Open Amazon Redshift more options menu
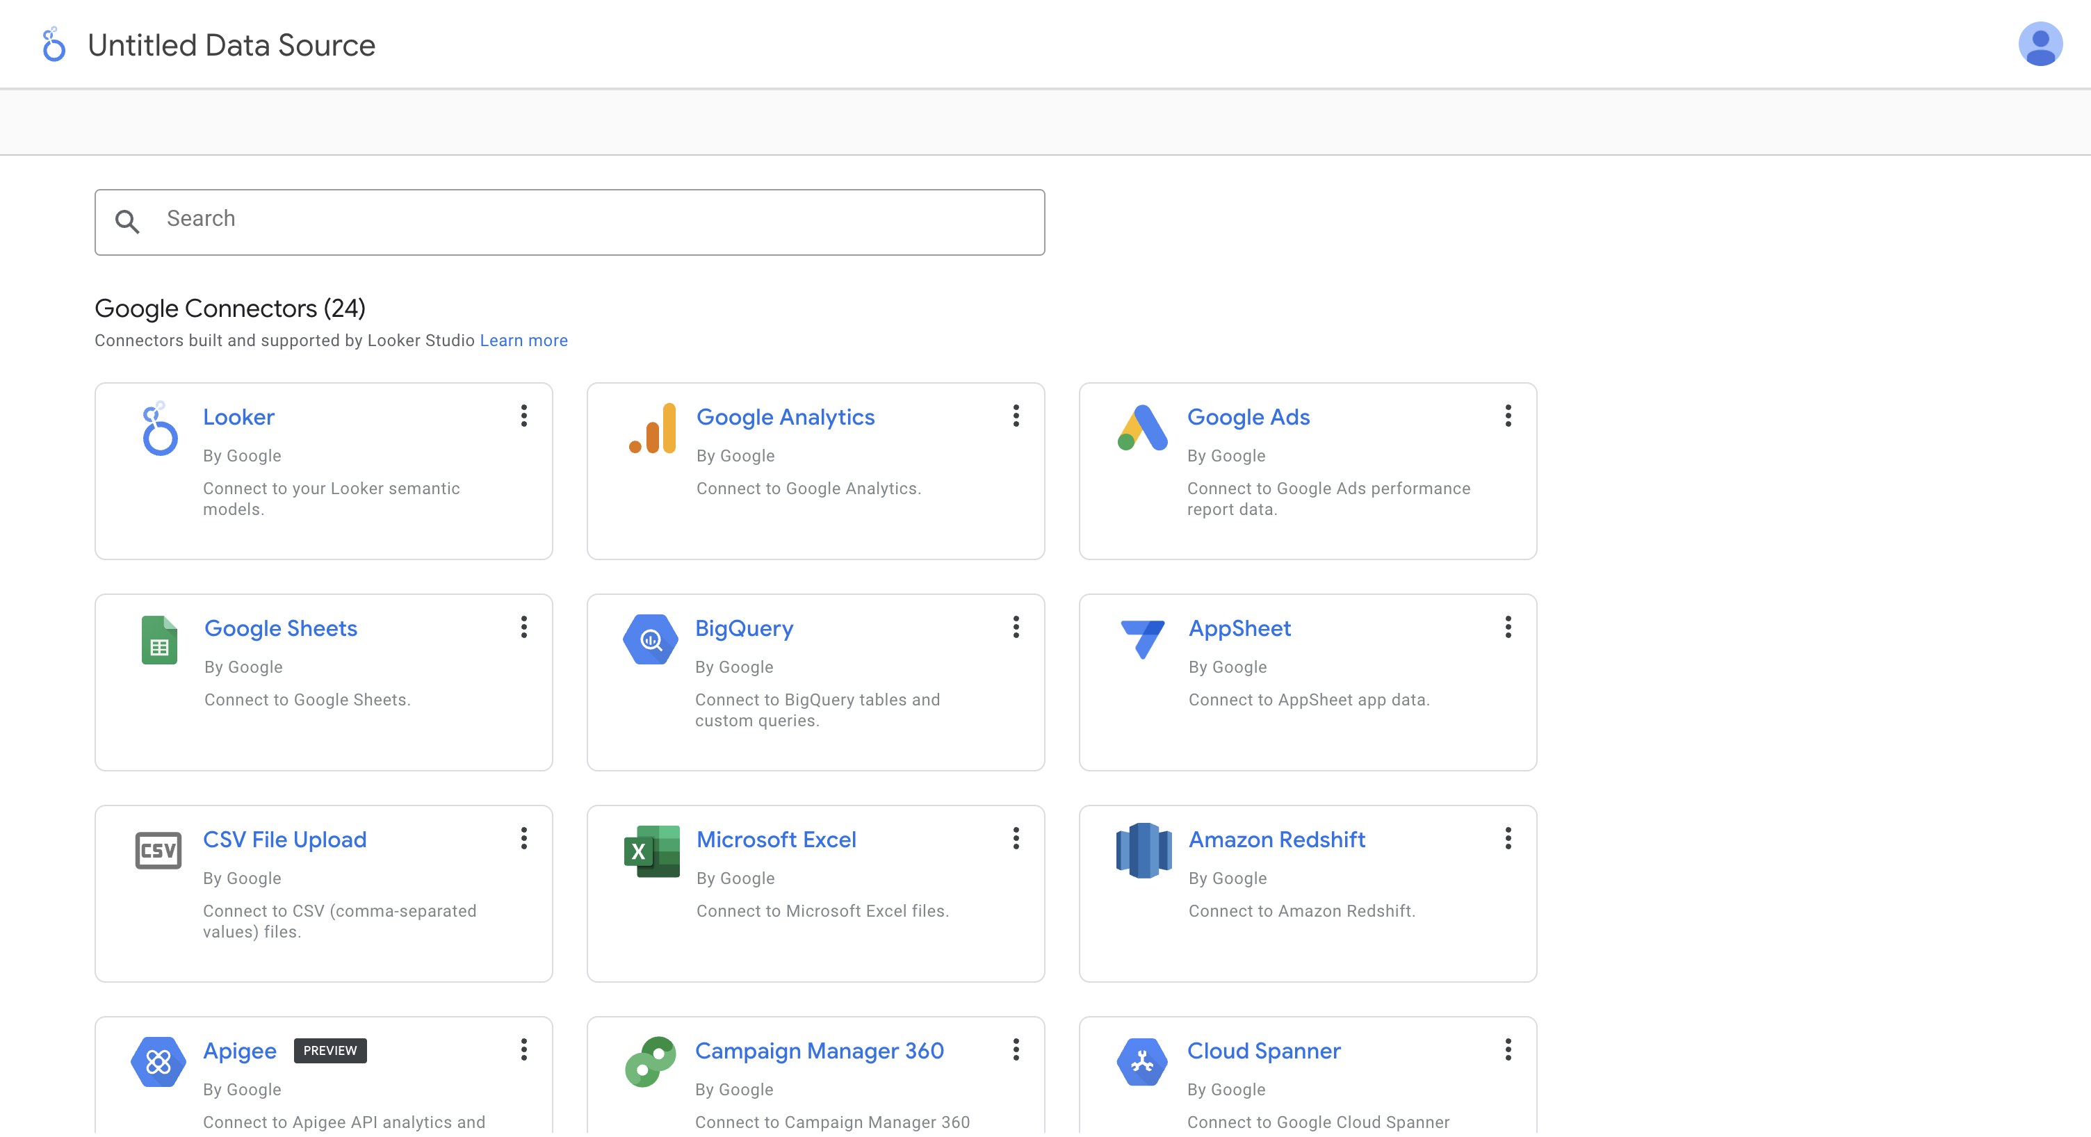The width and height of the screenshot is (2091, 1137). [1508, 838]
